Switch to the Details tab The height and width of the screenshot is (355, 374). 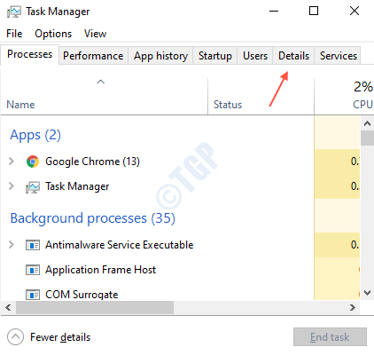pyautogui.click(x=293, y=56)
